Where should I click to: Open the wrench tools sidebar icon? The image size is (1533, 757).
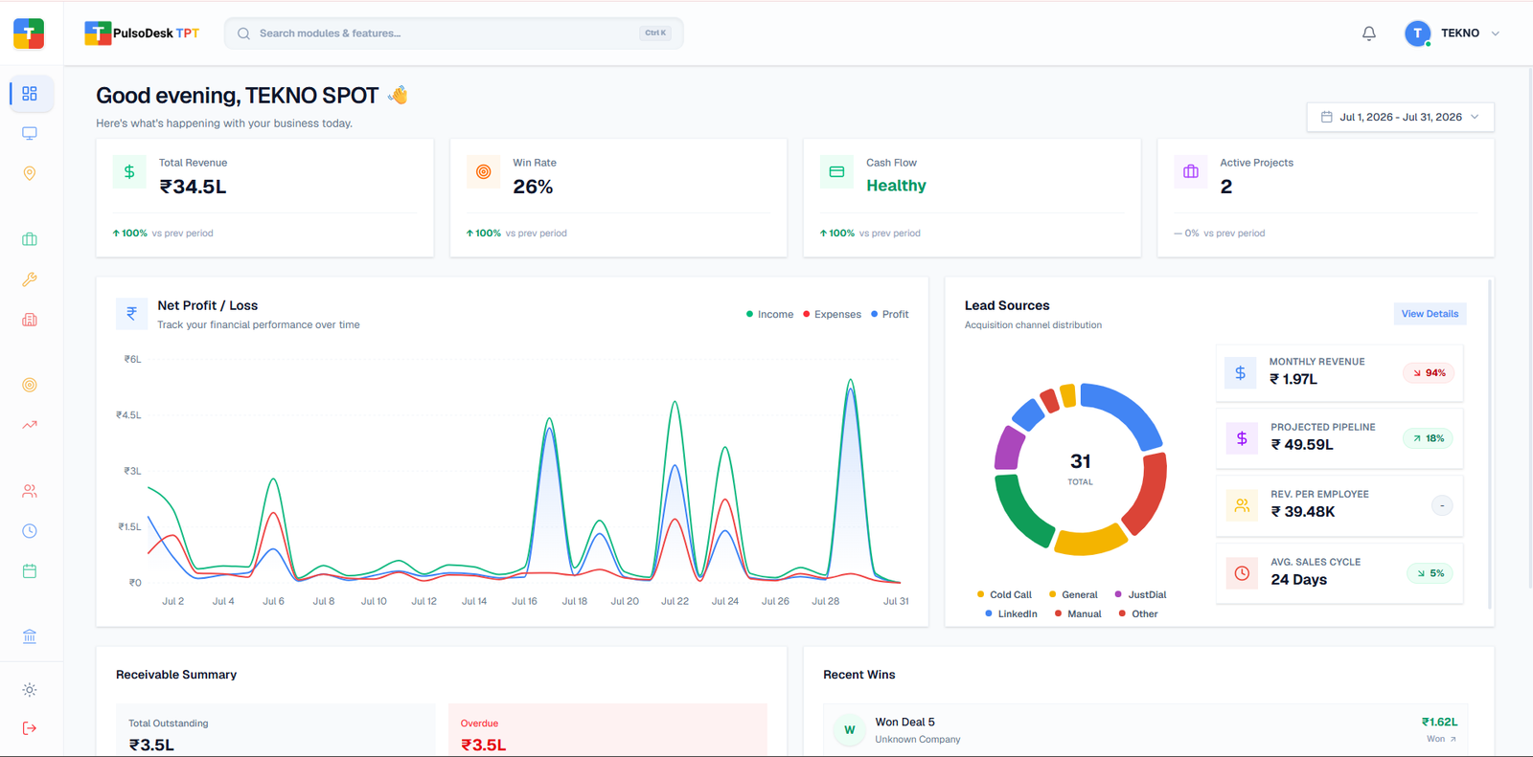click(30, 279)
